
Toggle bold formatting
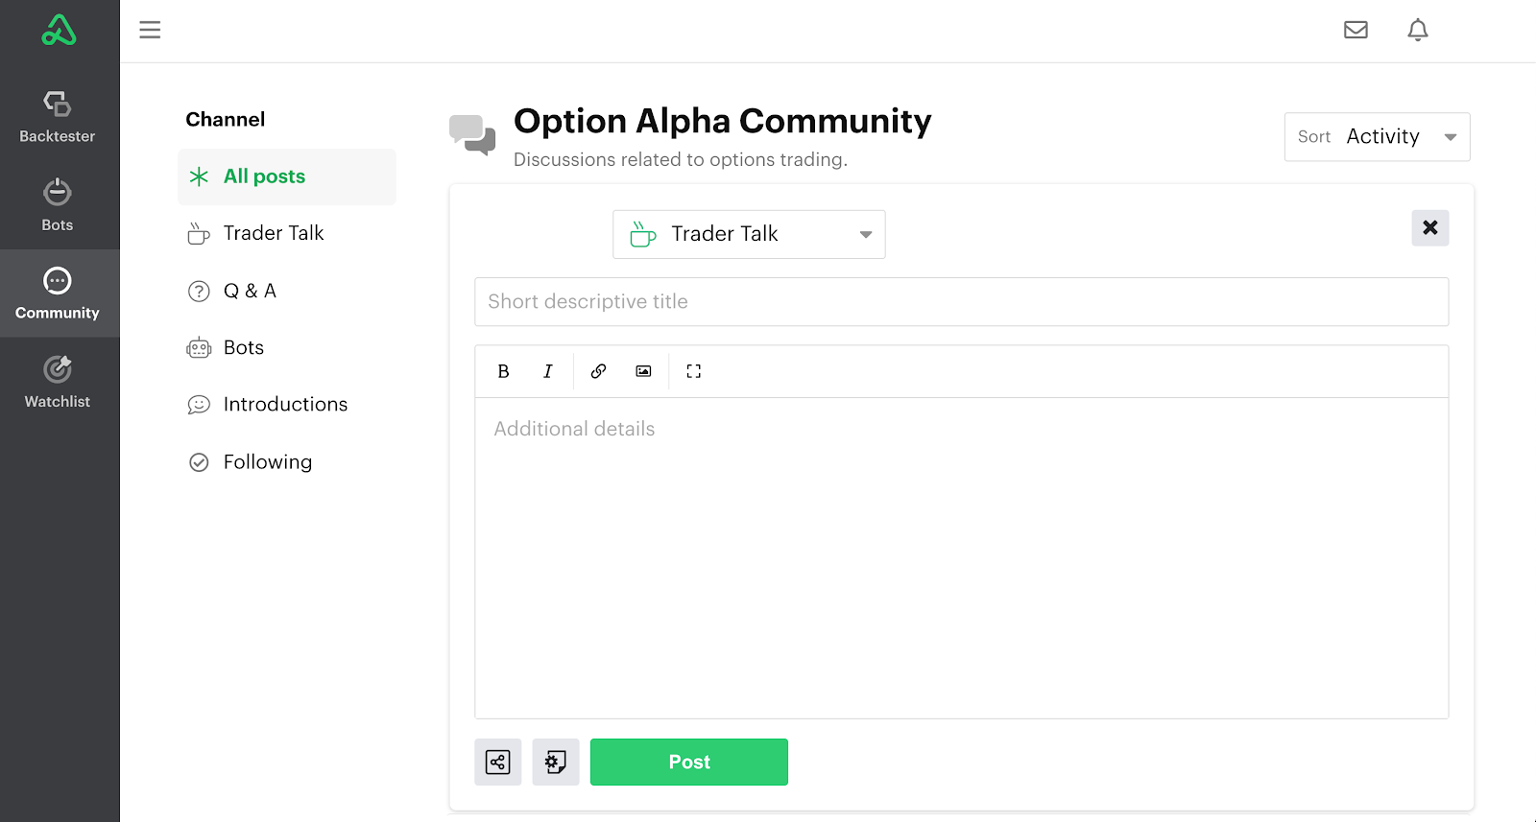tap(503, 371)
